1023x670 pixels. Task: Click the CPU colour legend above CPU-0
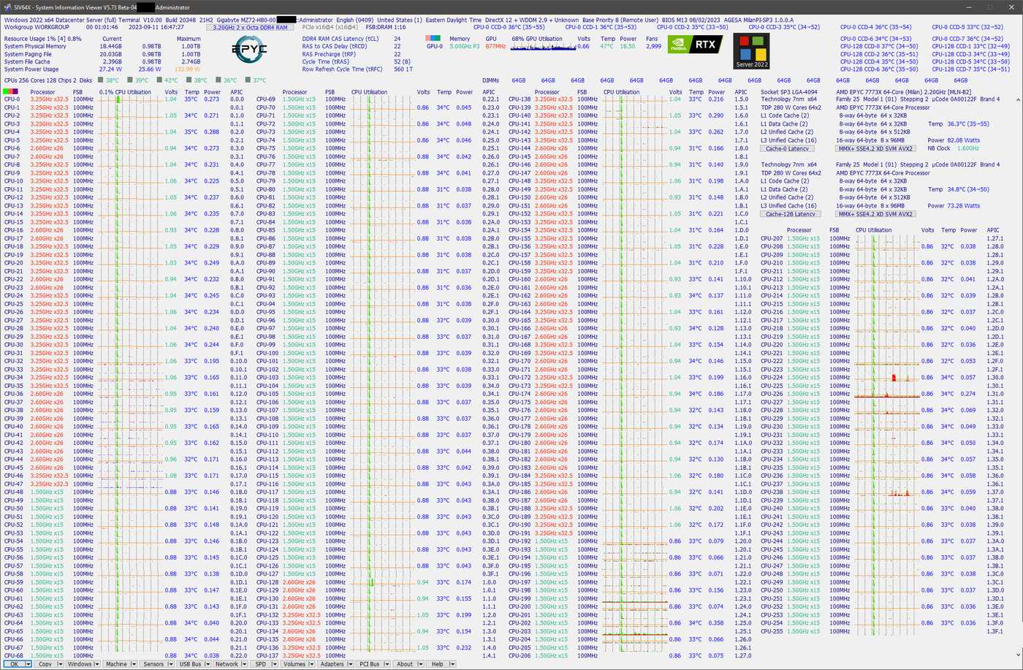tap(11, 92)
